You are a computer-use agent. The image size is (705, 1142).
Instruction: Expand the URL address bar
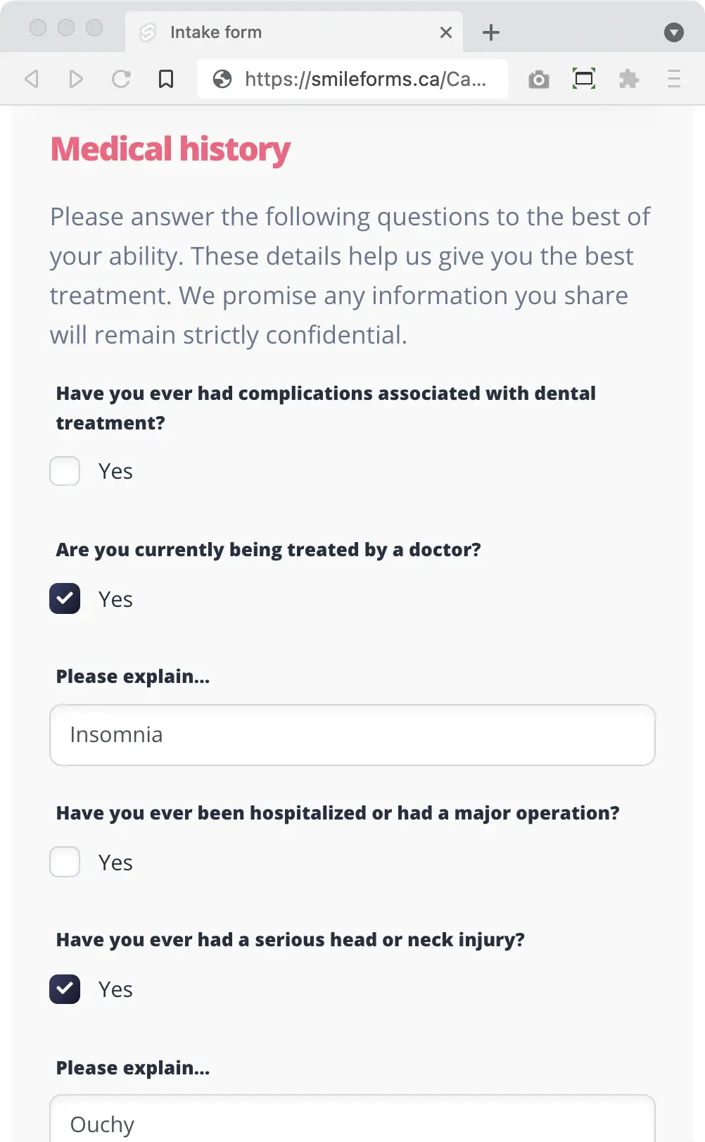pos(366,79)
